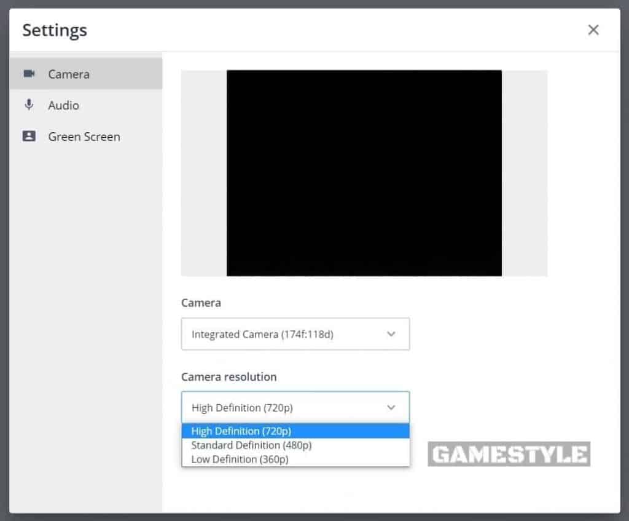Click the Camera resolution label
Viewport: 629px width, 521px height.
click(229, 376)
